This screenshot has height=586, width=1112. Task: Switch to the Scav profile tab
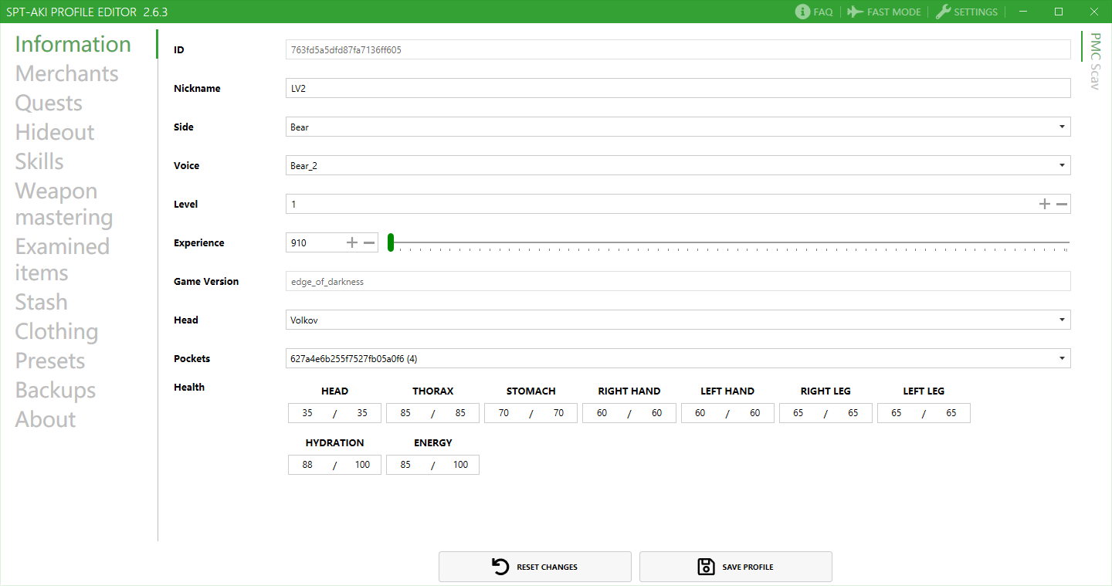tap(1094, 78)
